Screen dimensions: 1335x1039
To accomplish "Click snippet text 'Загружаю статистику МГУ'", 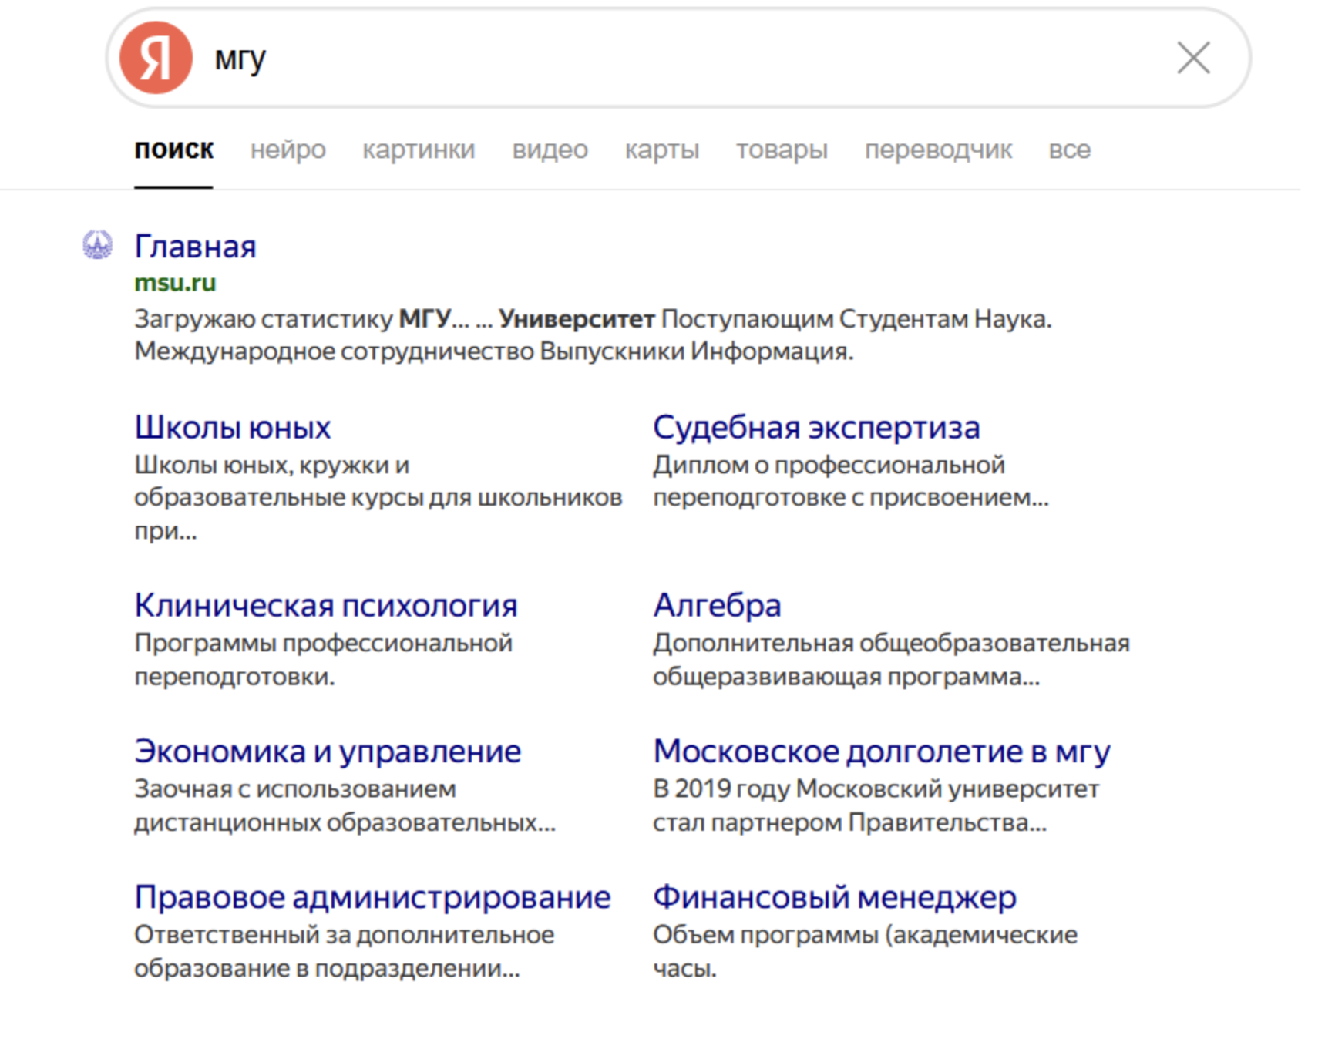I will (x=293, y=318).
